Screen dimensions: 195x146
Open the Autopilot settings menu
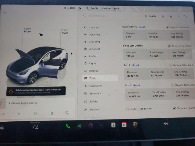(x=92, y=49)
